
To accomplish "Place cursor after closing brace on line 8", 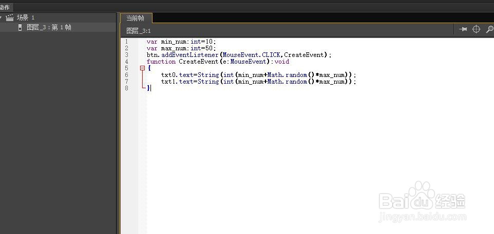I will coord(151,88).
